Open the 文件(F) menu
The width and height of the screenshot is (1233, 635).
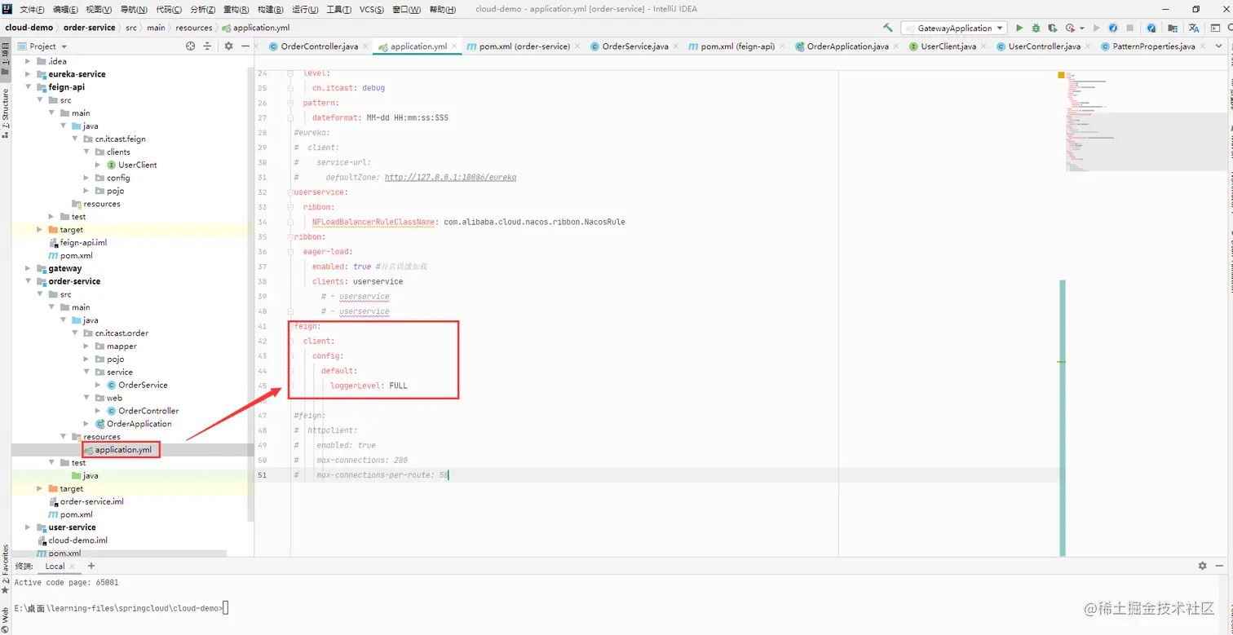click(x=32, y=9)
